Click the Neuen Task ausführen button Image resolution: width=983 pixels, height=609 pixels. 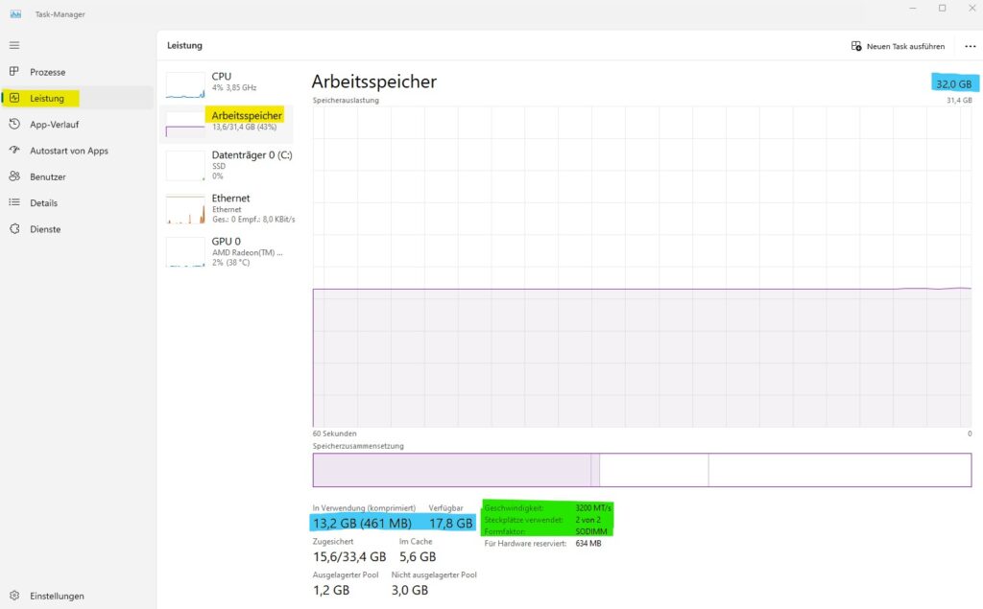[898, 45]
